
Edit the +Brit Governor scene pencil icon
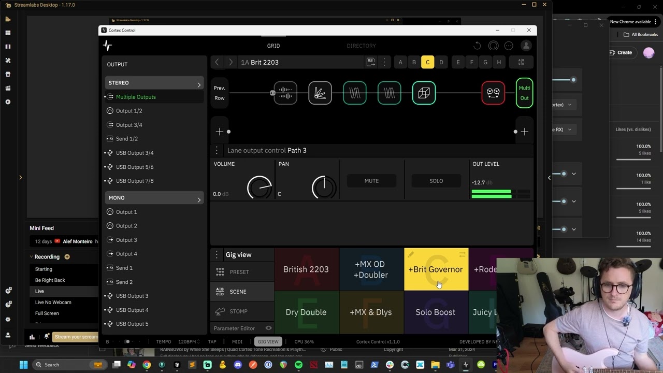(411, 254)
